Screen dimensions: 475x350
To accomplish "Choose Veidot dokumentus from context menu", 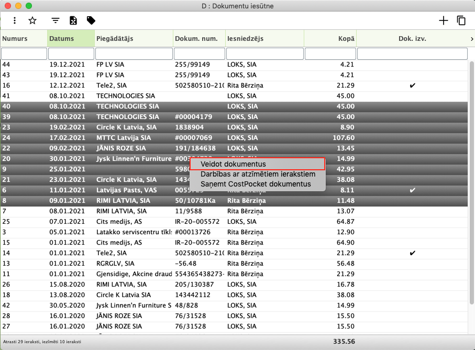I will pyautogui.click(x=258, y=164).
